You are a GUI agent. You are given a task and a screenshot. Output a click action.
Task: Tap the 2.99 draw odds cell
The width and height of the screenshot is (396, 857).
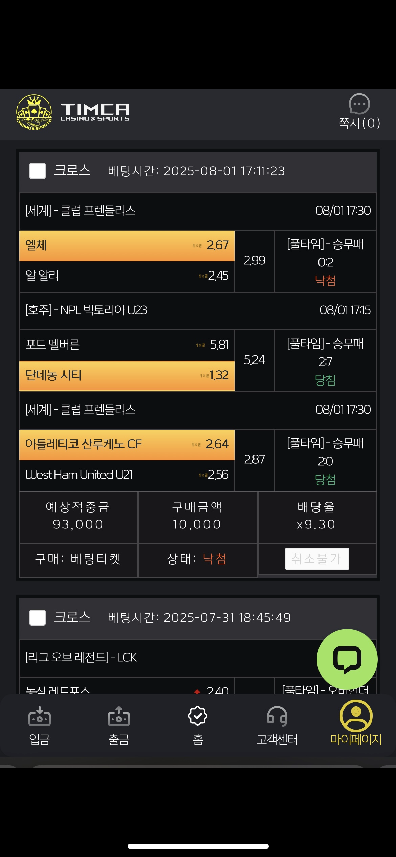(254, 261)
